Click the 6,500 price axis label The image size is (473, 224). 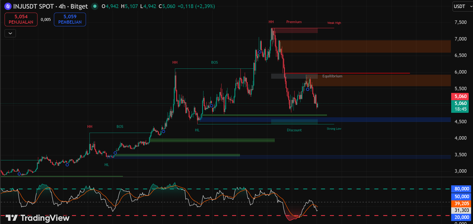(x=460, y=55)
